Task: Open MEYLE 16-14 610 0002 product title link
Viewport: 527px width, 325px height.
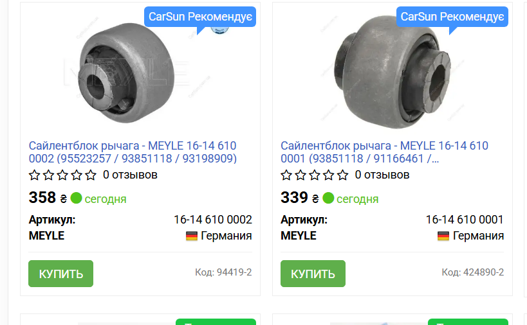Action: pyautogui.click(x=133, y=152)
